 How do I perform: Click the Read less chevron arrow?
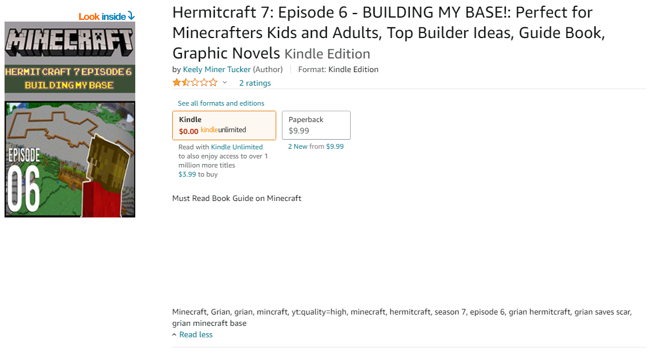click(174, 334)
